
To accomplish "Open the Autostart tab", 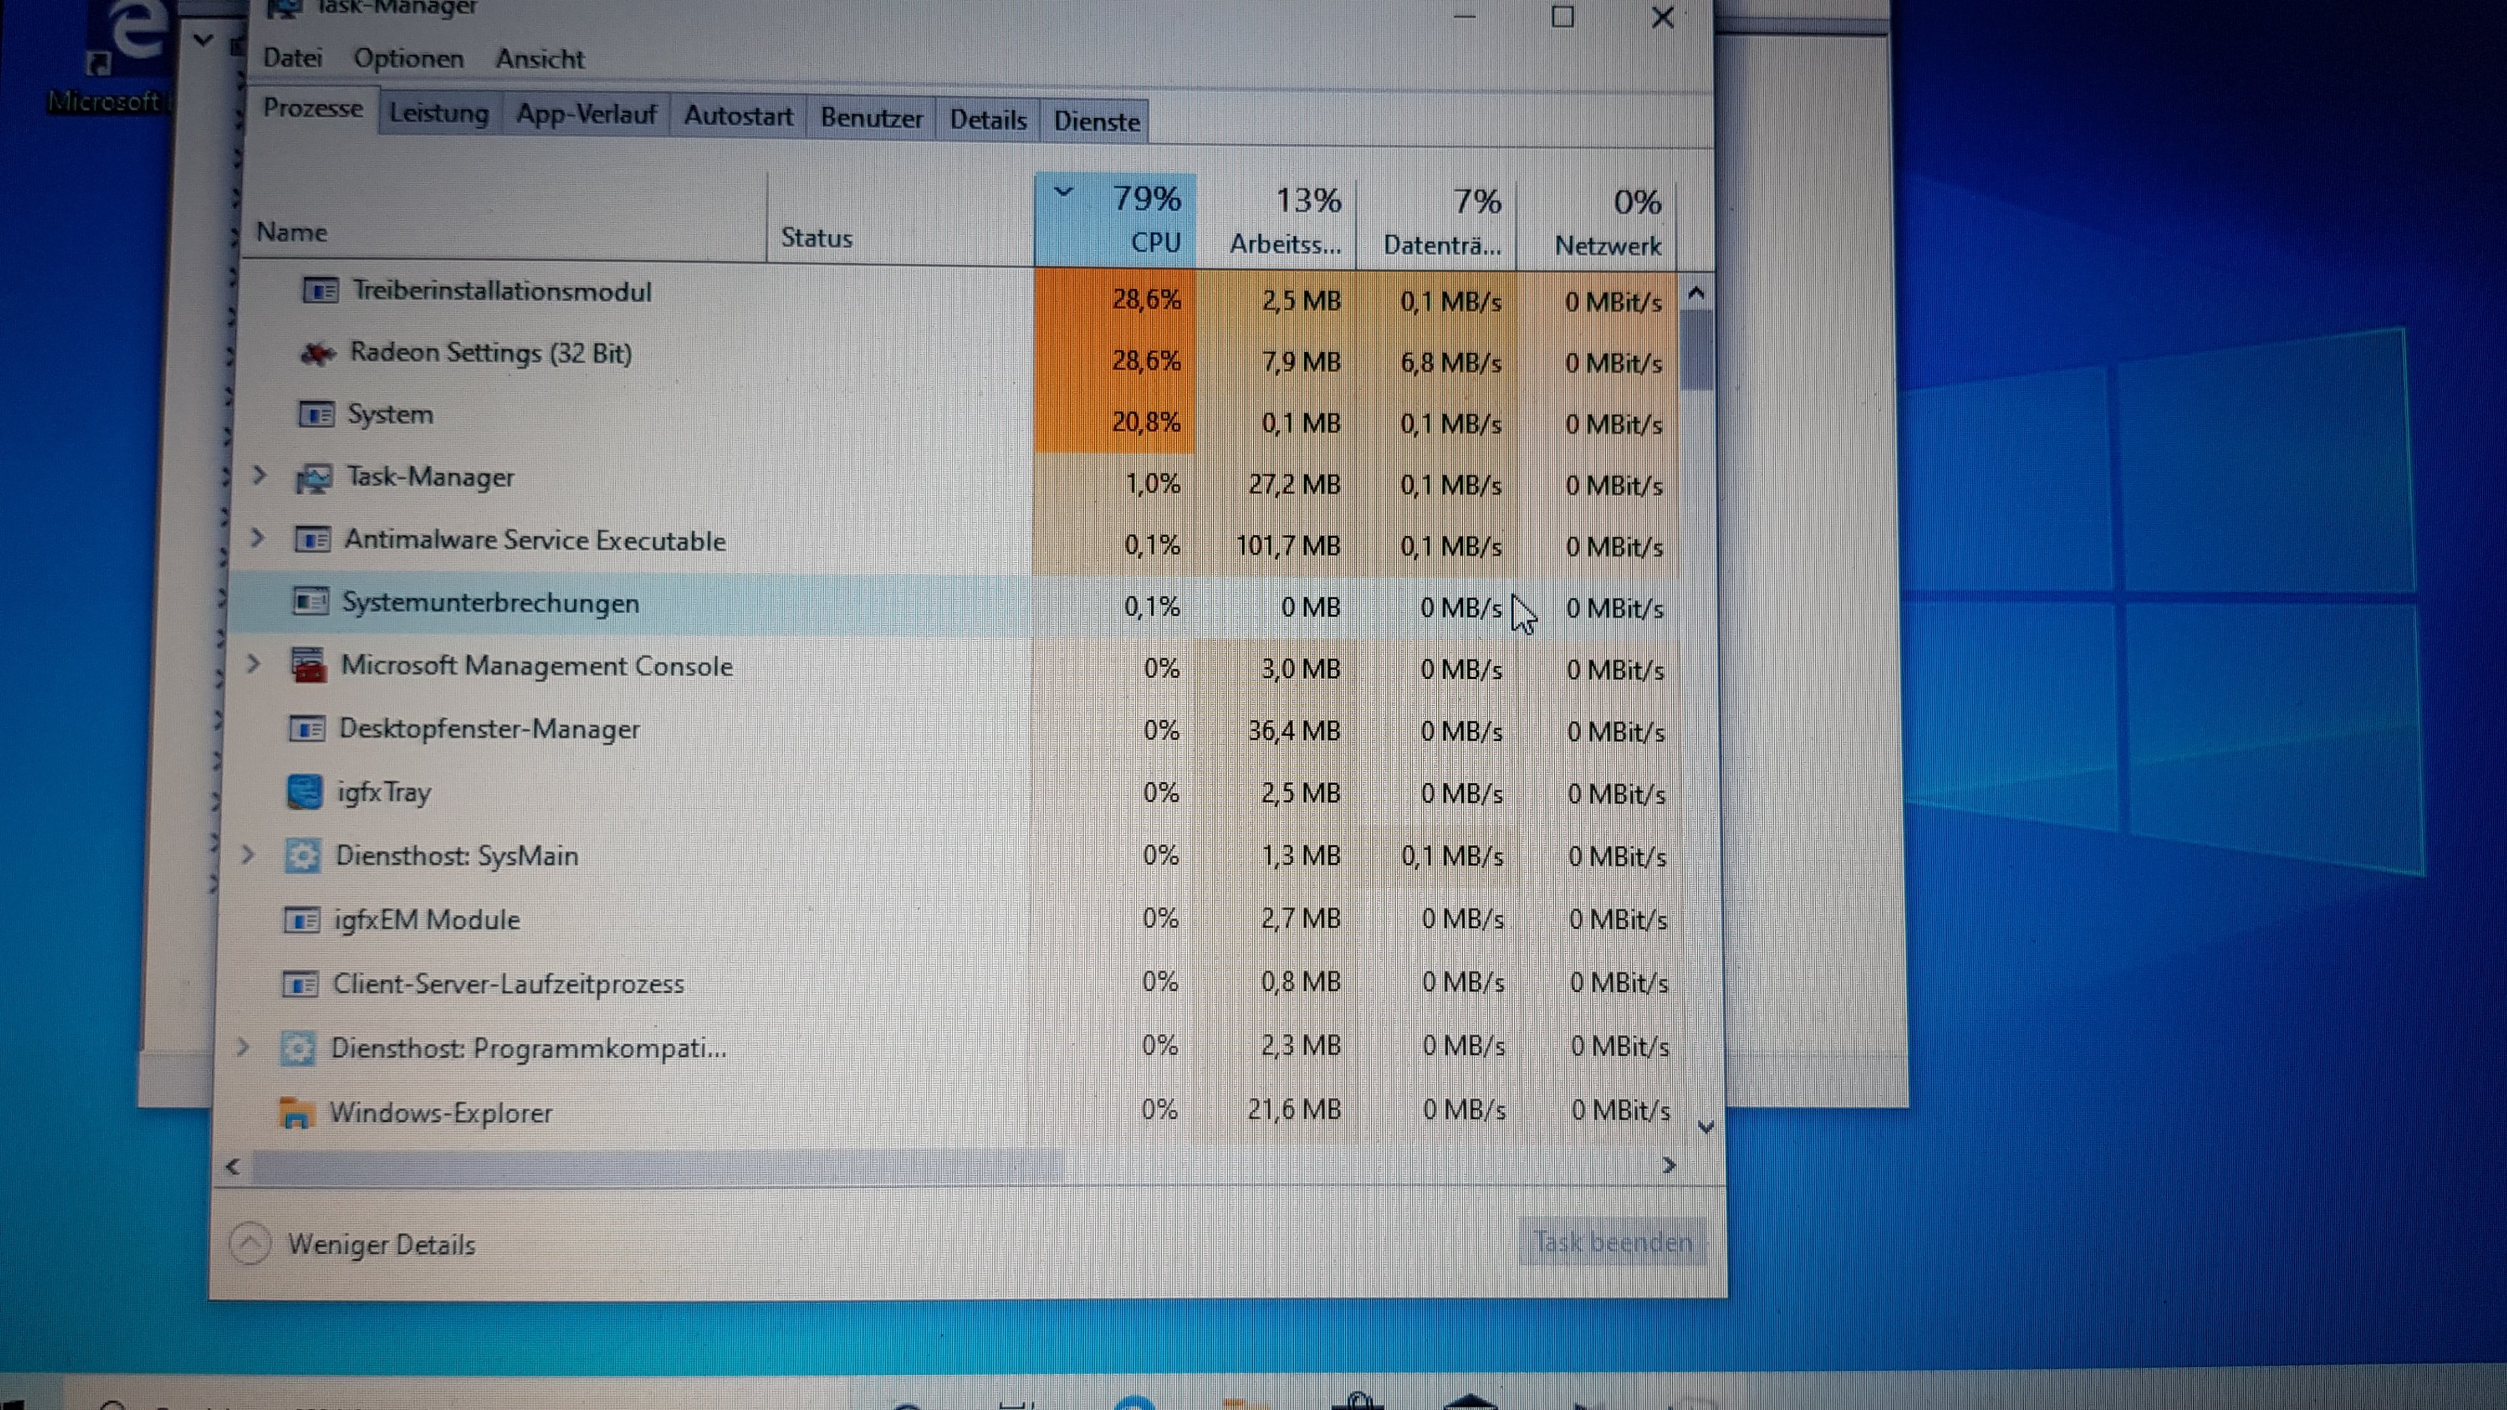I will (x=738, y=117).
